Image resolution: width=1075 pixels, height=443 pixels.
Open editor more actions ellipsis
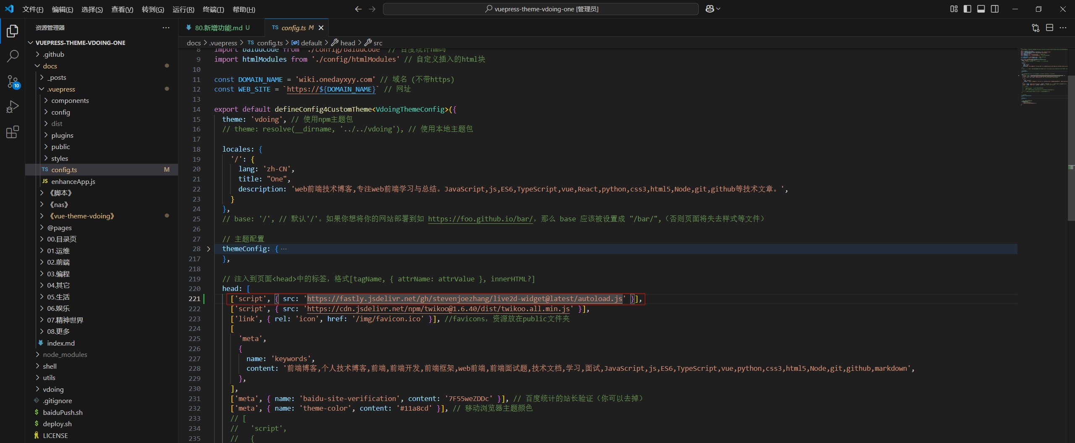(1063, 28)
